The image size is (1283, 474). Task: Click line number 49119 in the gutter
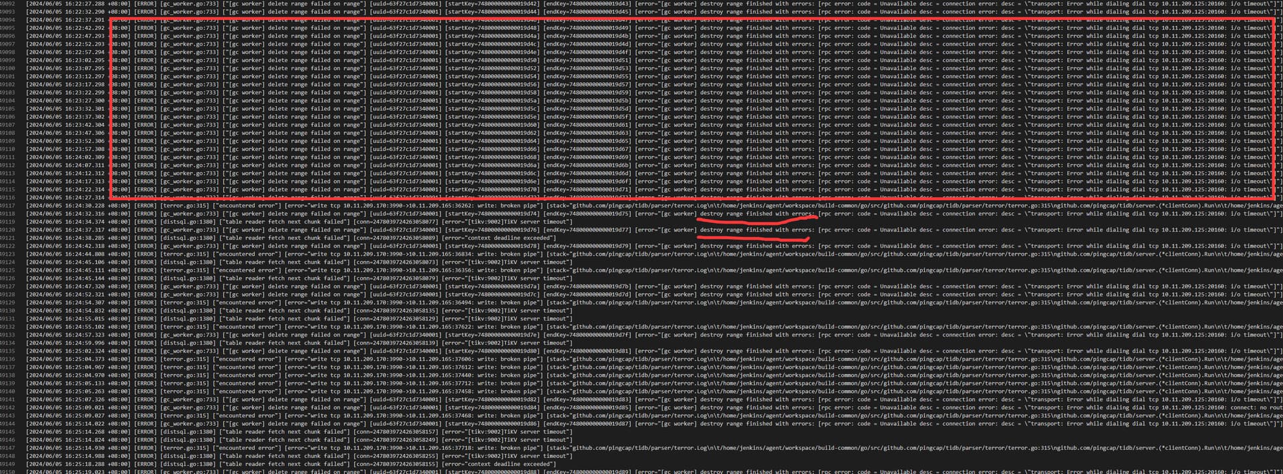tap(7, 222)
